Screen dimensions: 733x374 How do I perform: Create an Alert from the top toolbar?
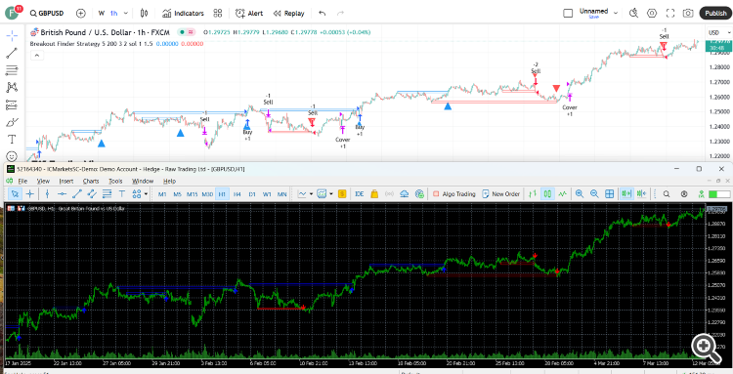click(x=248, y=13)
